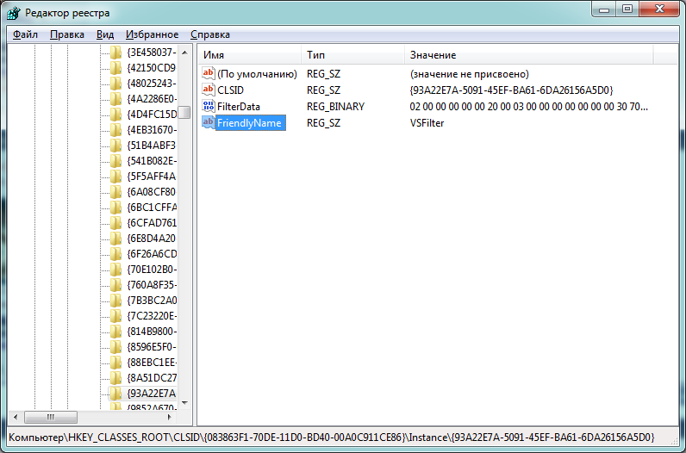The height and width of the screenshot is (453, 686).
Task: Click the Registry Editor title bar icon
Action: (14, 13)
